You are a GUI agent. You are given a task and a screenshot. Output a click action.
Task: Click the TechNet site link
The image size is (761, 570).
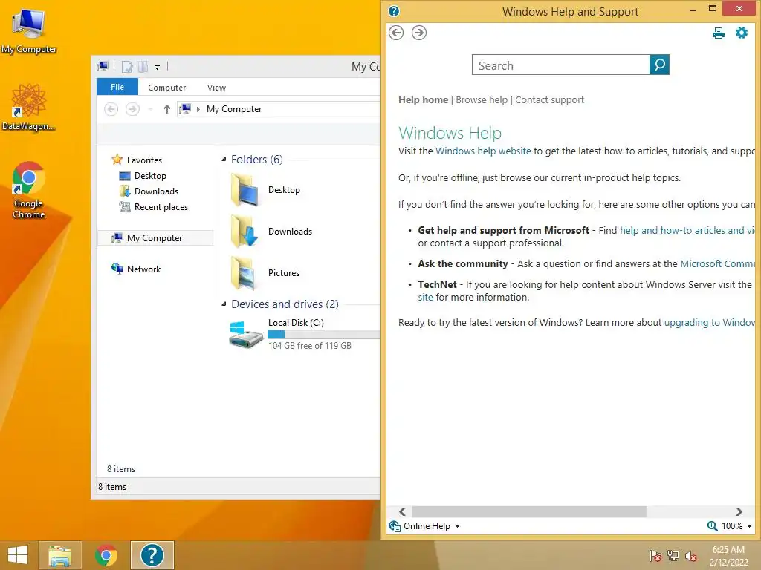coord(425,297)
